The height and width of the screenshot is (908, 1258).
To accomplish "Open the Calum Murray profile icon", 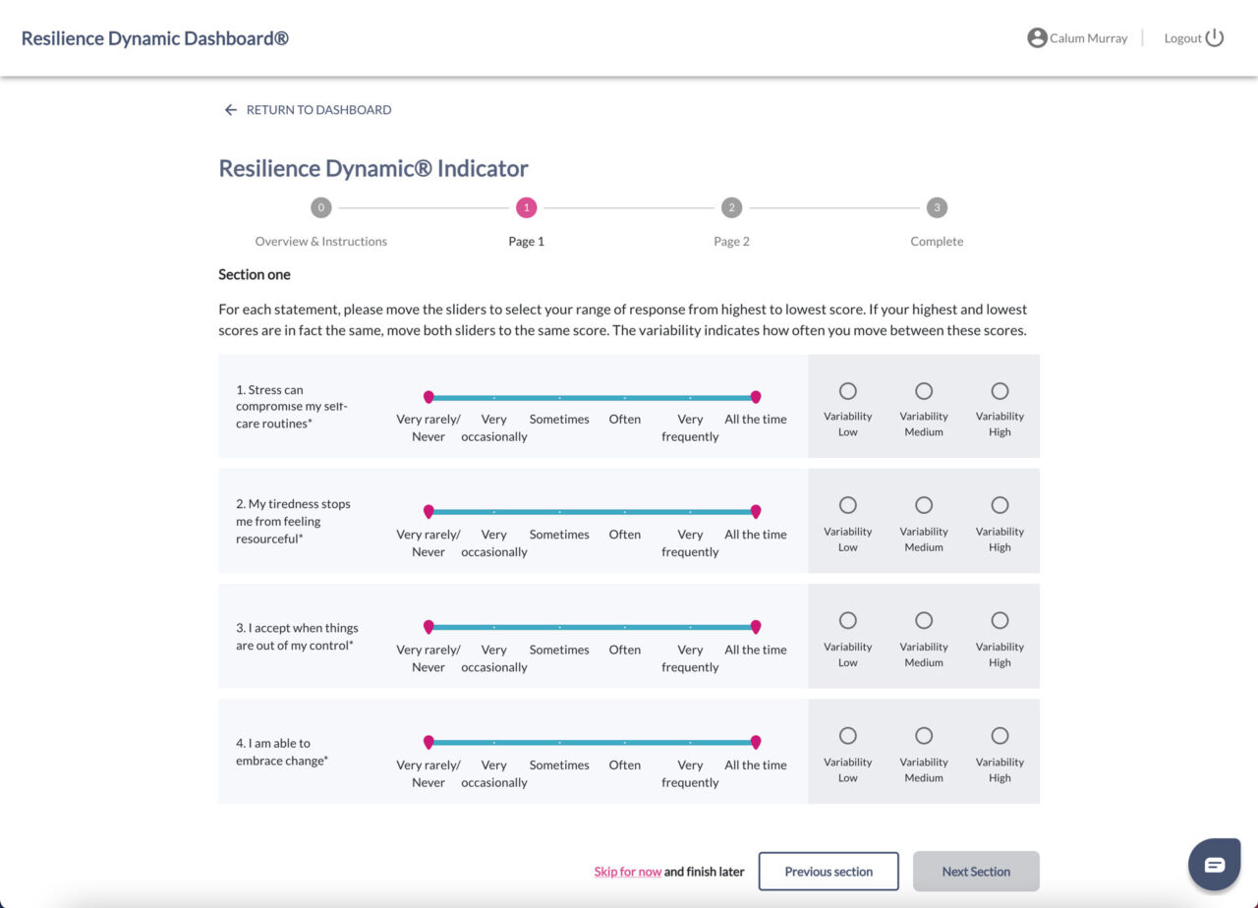I will pos(1036,37).
